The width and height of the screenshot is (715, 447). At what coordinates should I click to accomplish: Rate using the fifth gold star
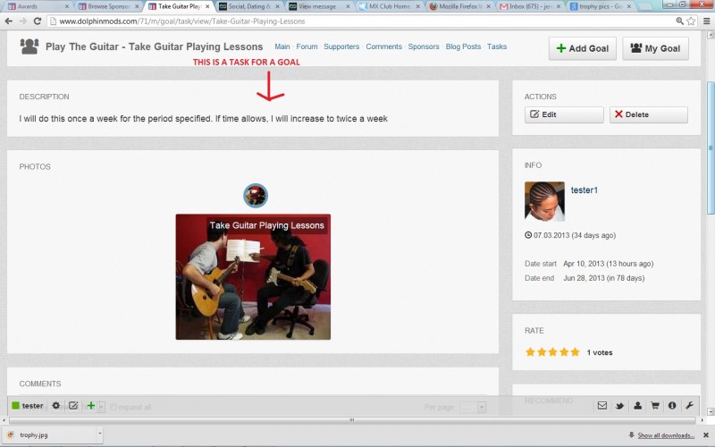click(575, 351)
